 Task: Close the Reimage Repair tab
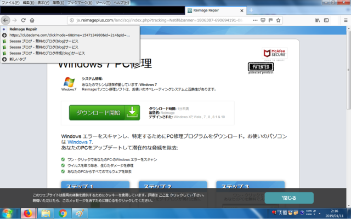[x=242, y=10]
